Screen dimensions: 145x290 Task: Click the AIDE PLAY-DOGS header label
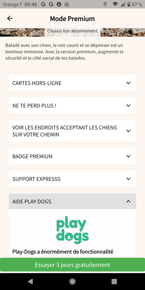click(32, 201)
